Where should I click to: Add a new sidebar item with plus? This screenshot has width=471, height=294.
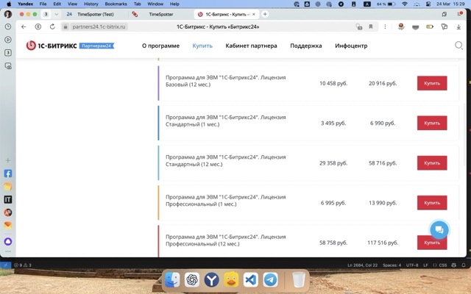pos(8,160)
